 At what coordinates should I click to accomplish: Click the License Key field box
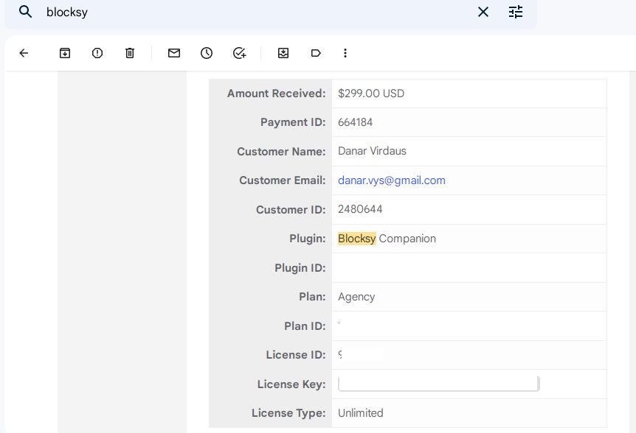[438, 384]
